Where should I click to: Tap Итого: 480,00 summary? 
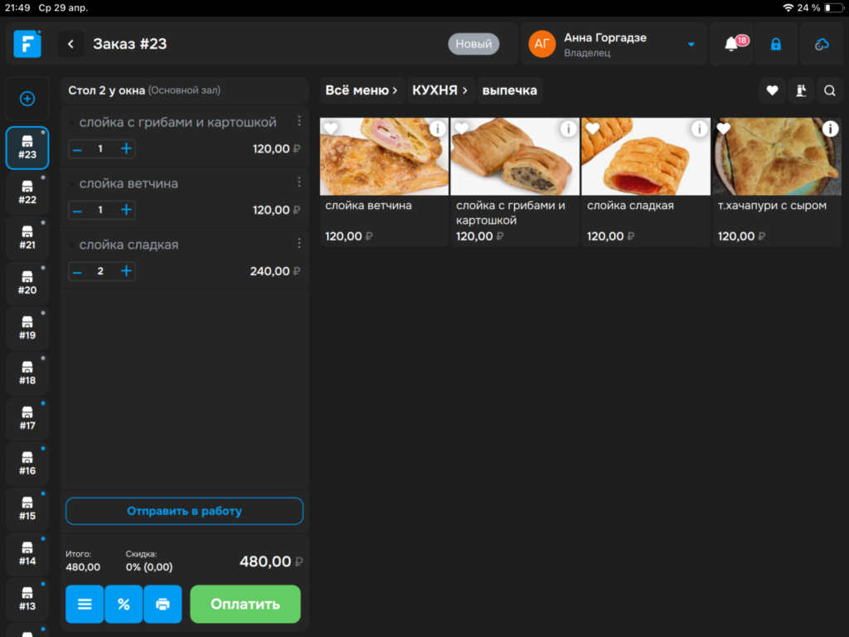(x=83, y=562)
